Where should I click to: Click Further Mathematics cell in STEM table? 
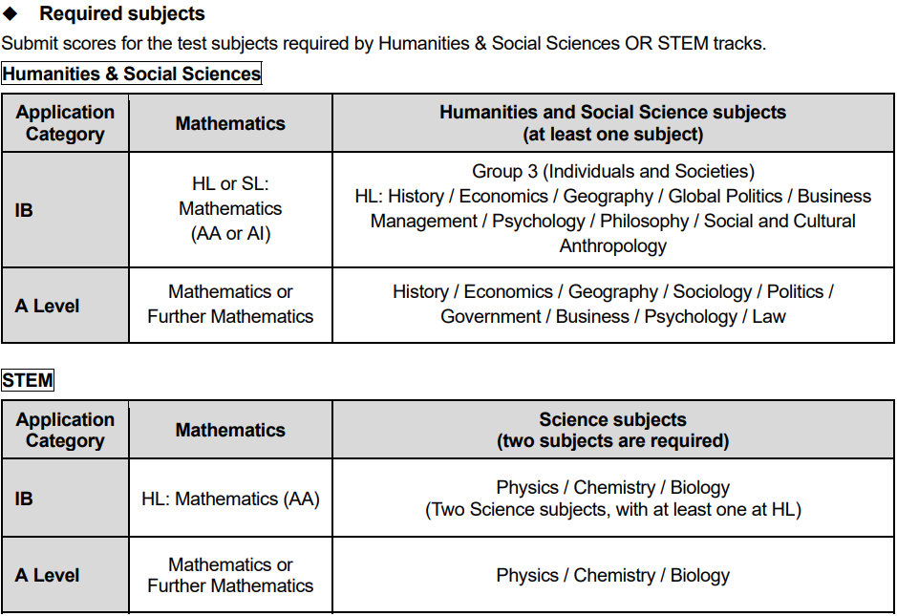(x=230, y=575)
